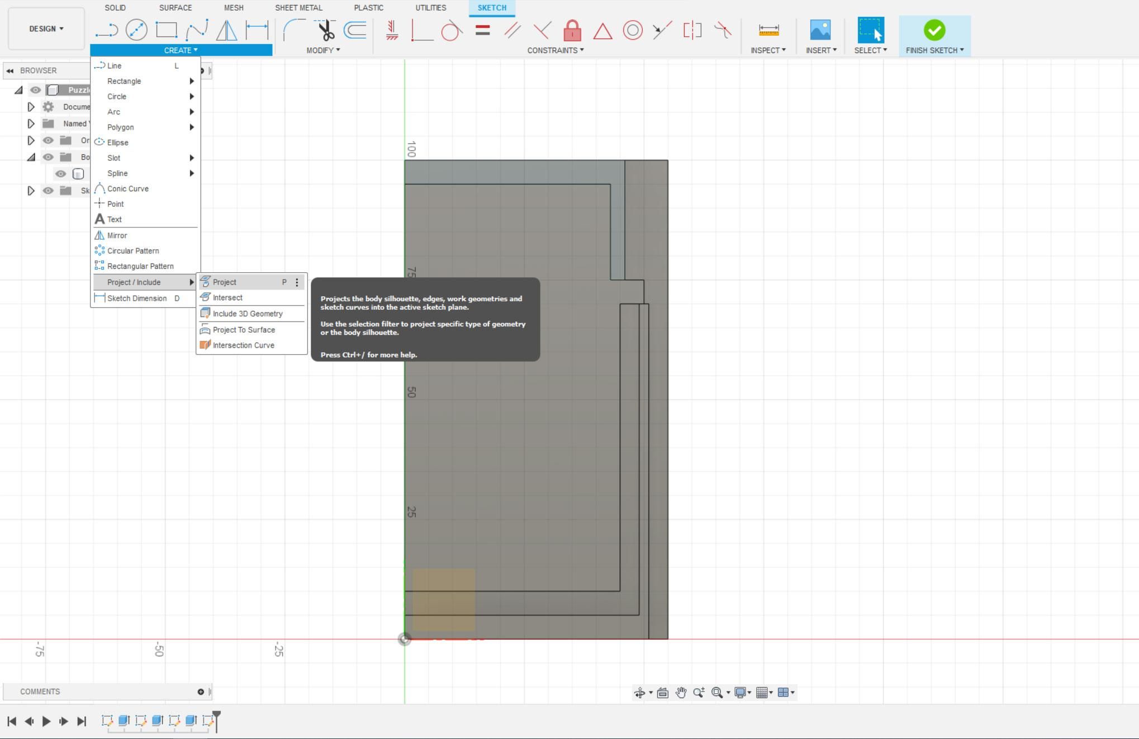1139x739 pixels.
Task: Expand the Named Views tree node
Action: click(x=31, y=124)
